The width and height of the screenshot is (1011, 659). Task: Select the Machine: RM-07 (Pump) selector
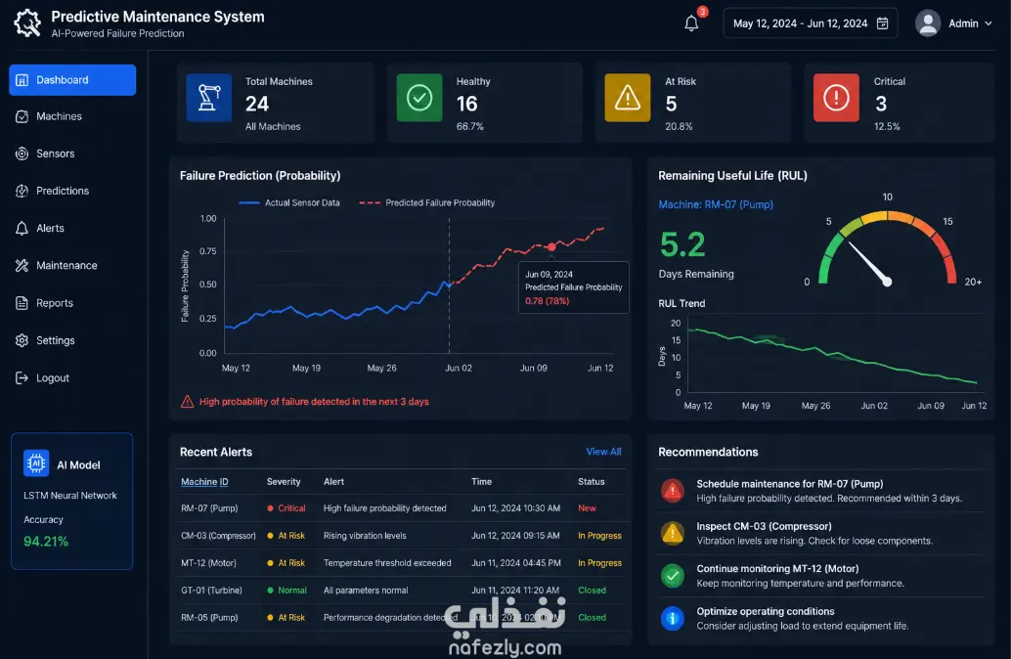(x=715, y=204)
